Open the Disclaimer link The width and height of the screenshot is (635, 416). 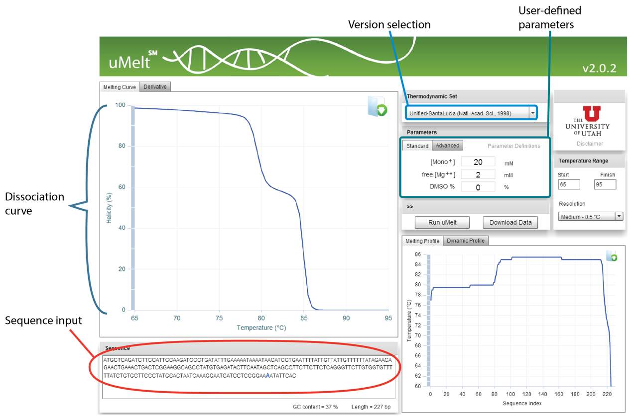[x=590, y=144]
